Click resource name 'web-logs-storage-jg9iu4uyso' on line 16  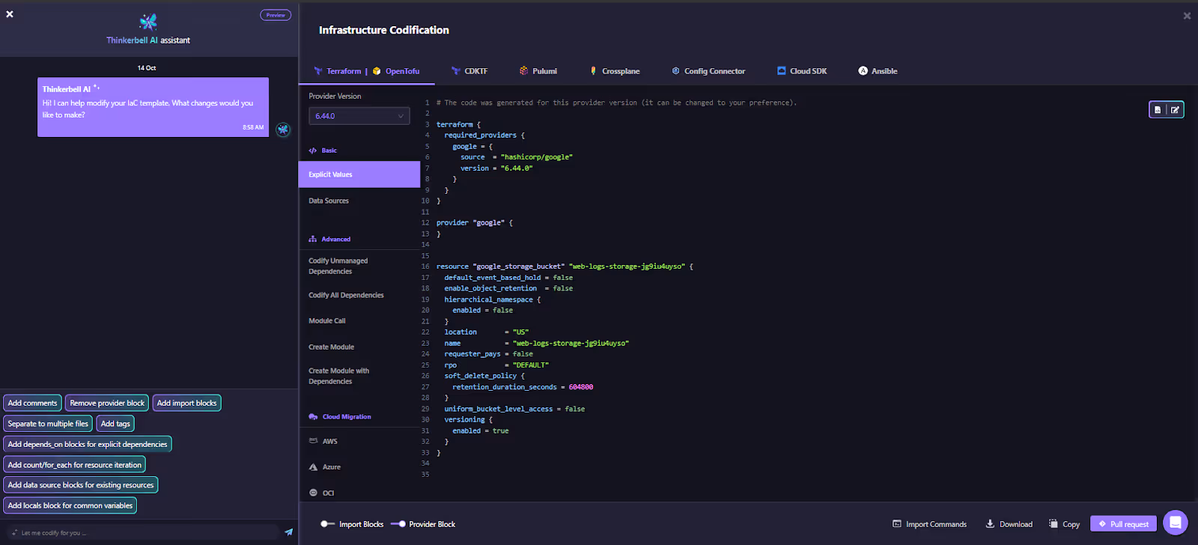(x=626, y=267)
